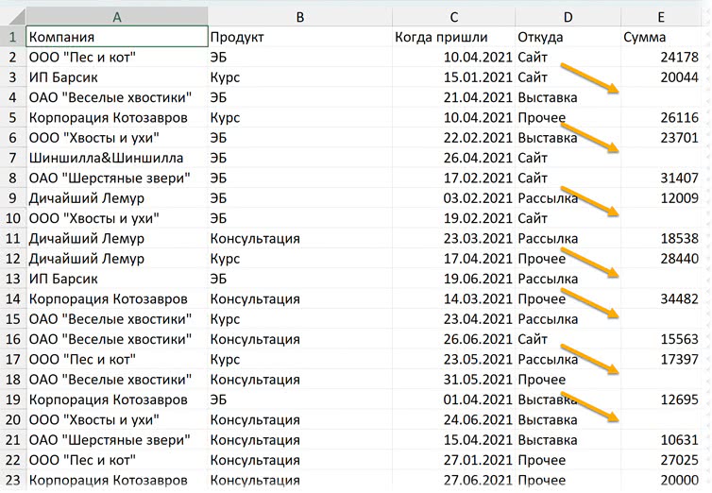Click date cell 31.05.2021
This screenshot has width=712, height=493.
click(453, 380)
